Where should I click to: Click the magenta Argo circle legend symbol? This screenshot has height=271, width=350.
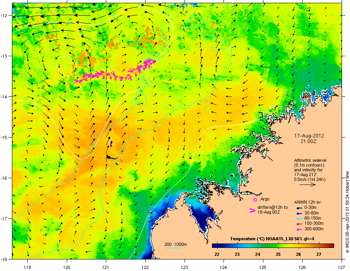click(x=255, y=200)
